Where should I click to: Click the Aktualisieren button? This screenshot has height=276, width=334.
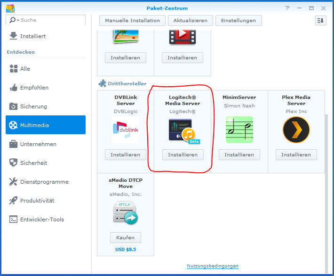coord(191,20)
